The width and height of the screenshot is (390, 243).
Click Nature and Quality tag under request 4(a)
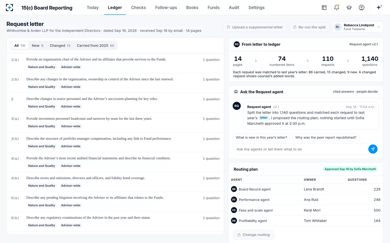(x=42, y=166)
